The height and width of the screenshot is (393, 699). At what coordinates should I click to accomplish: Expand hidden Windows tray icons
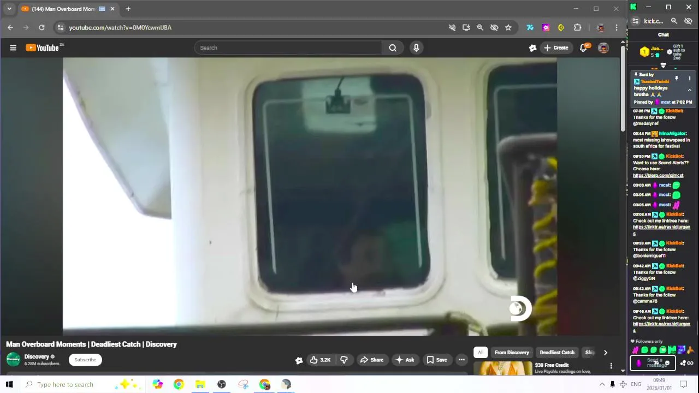(602, 384)
